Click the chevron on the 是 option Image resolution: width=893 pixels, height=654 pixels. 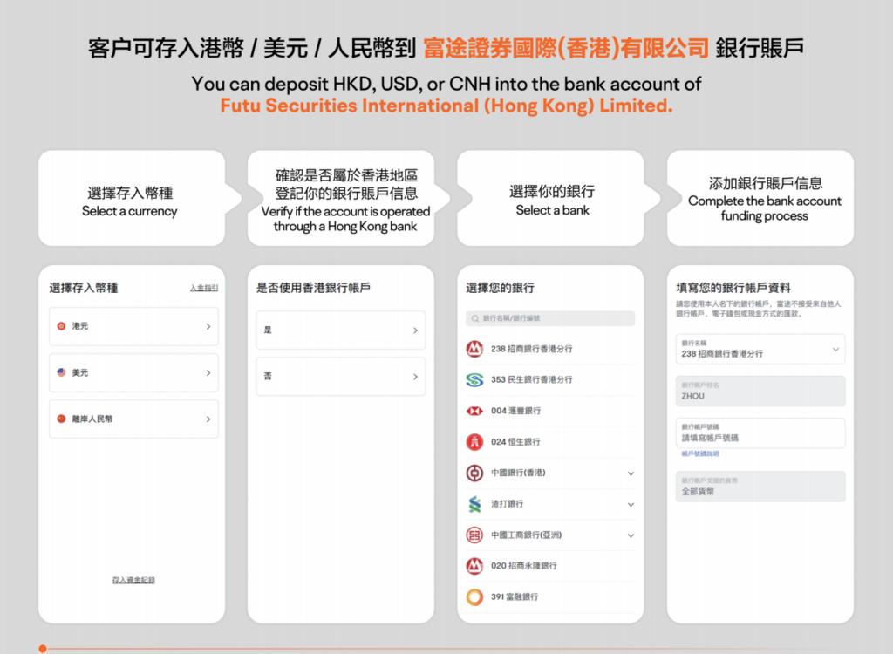pyautogui.click(x=415, y=330)
